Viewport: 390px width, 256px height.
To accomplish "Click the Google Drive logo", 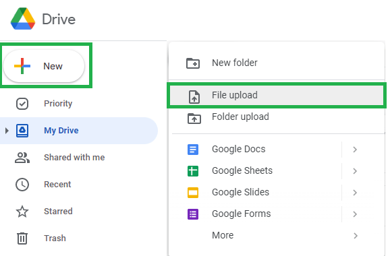I will [x=23, y=19].
